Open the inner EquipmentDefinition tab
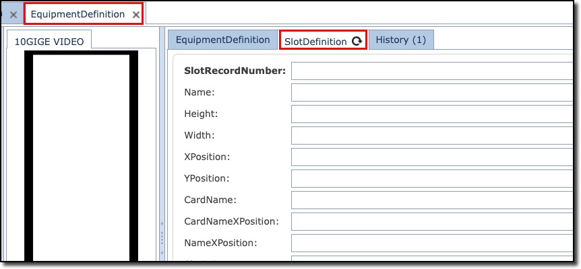The width and height of the screenshot is (581, 269). [x=222, y=40]
